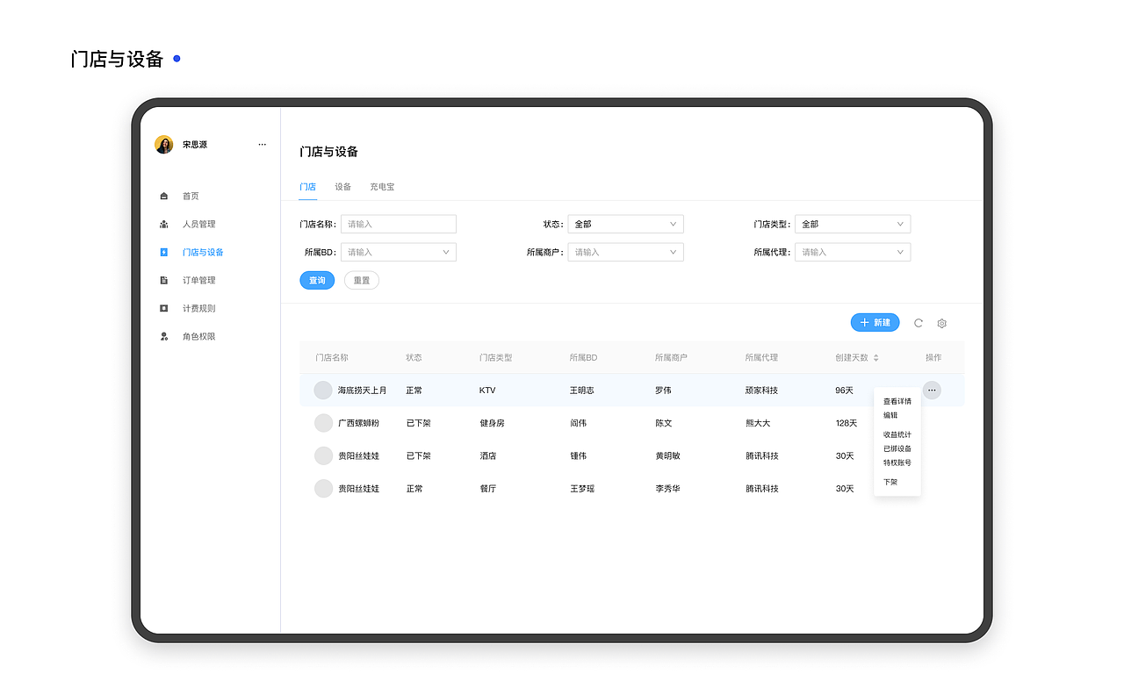Switch to the 充电宝 tab
Screen dimensions: 1124x681
coord(381,187)
